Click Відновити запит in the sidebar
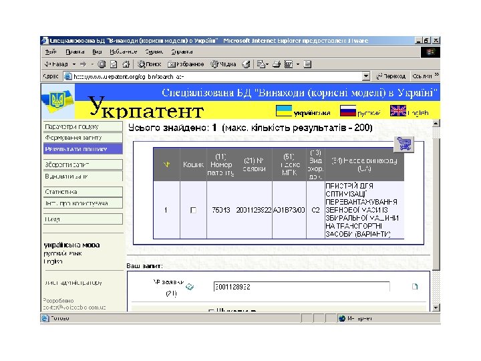 83,176
